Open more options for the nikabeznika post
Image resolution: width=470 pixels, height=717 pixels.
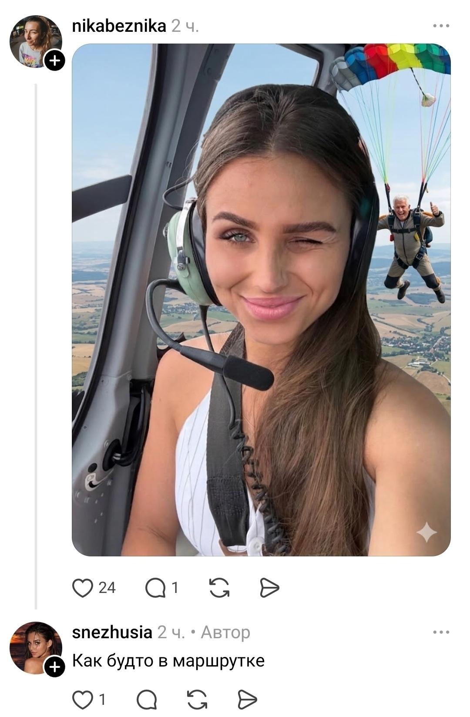(x=441, y=26)
